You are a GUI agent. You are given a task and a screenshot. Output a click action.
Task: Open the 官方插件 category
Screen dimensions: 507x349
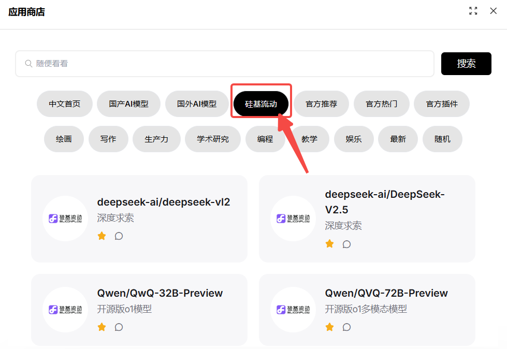[x=442, y=104]
